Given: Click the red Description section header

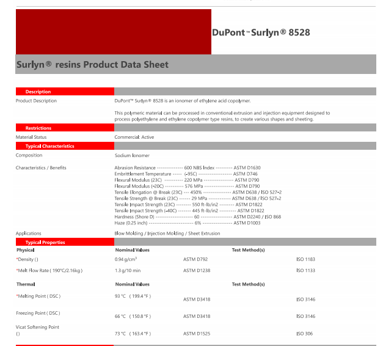Looking at the screenshot, I should tap(65, 92).
